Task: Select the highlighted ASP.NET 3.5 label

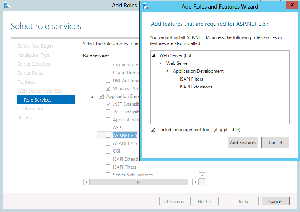Action: (x=125, y=136)
